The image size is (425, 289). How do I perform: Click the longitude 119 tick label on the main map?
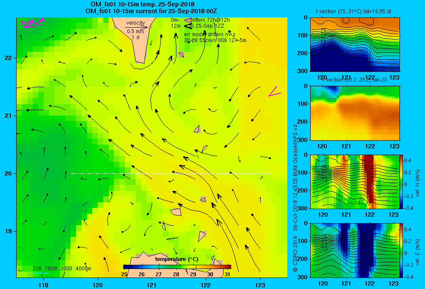[43, 285]
